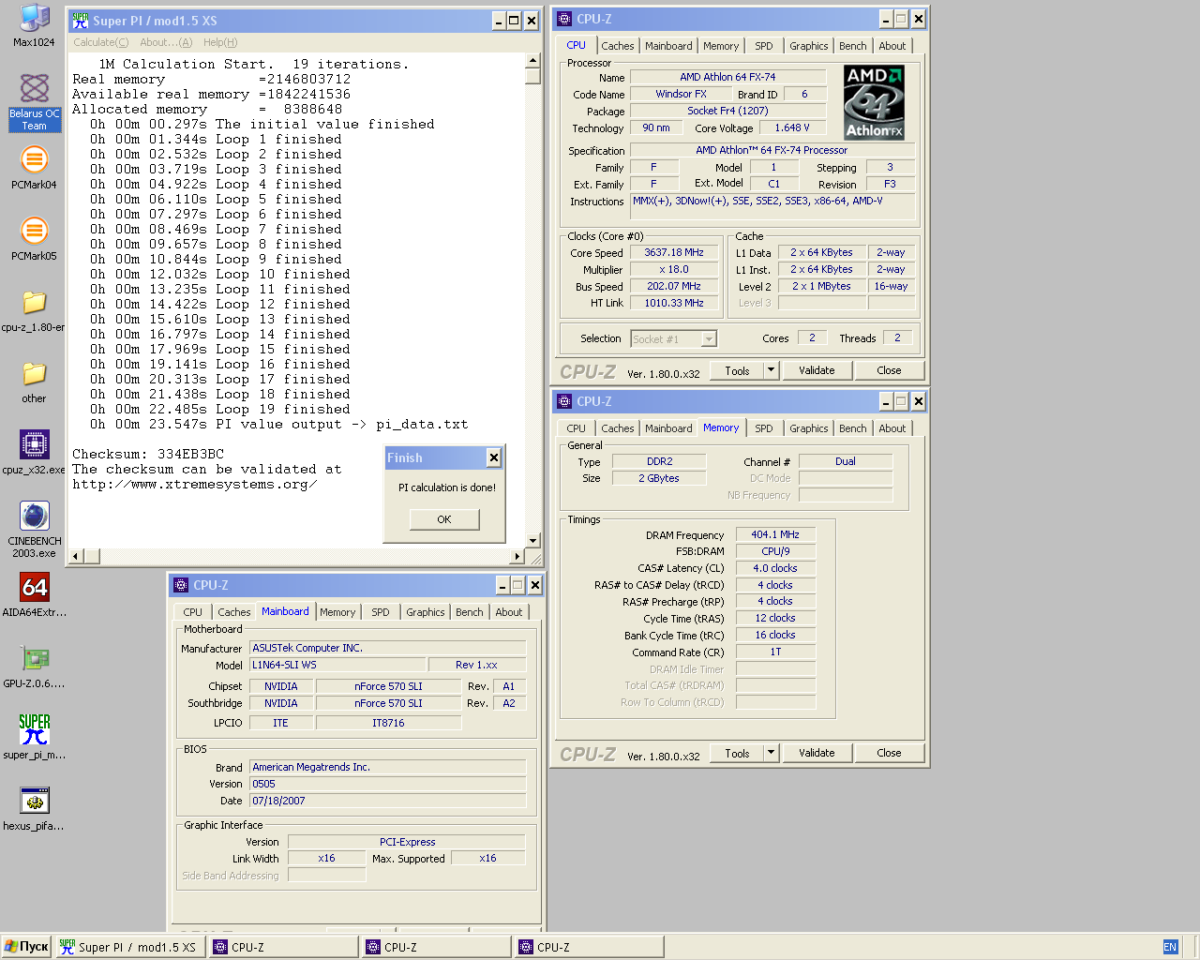Image resolution: width=1200 pixels, height=960 pixels.
Task: Click the BIOS Version 0505 field
Action: pos(388,784)
